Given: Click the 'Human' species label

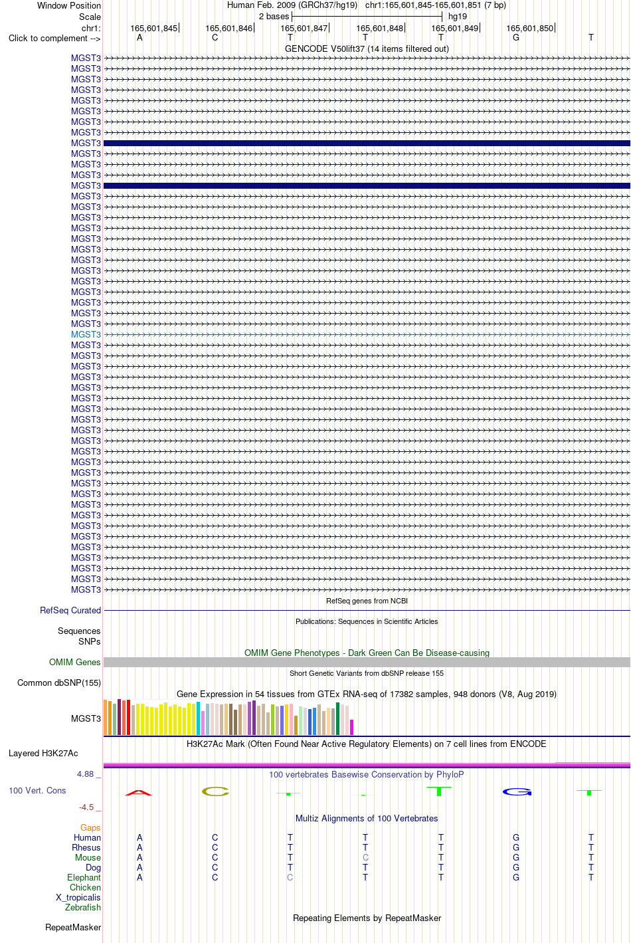Looking at the screenshot, I should click(x=87, y=837).
